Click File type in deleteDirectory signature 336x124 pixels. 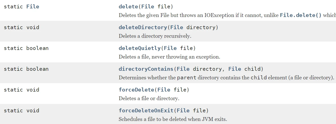point(177,27)
